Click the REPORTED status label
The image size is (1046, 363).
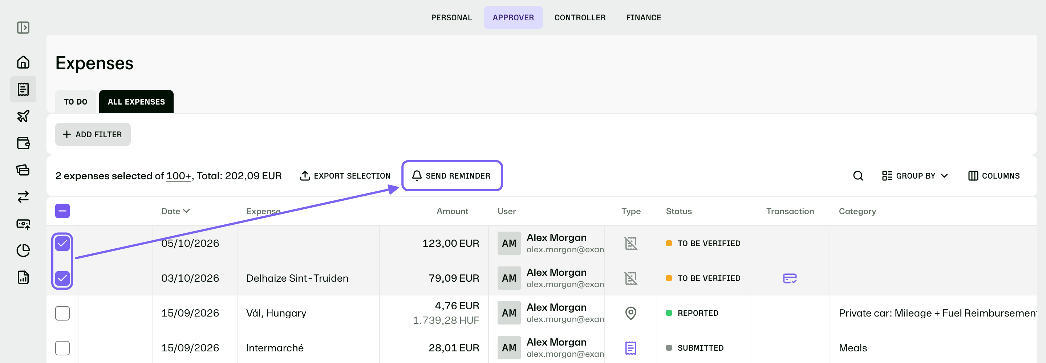coord(698,313)
